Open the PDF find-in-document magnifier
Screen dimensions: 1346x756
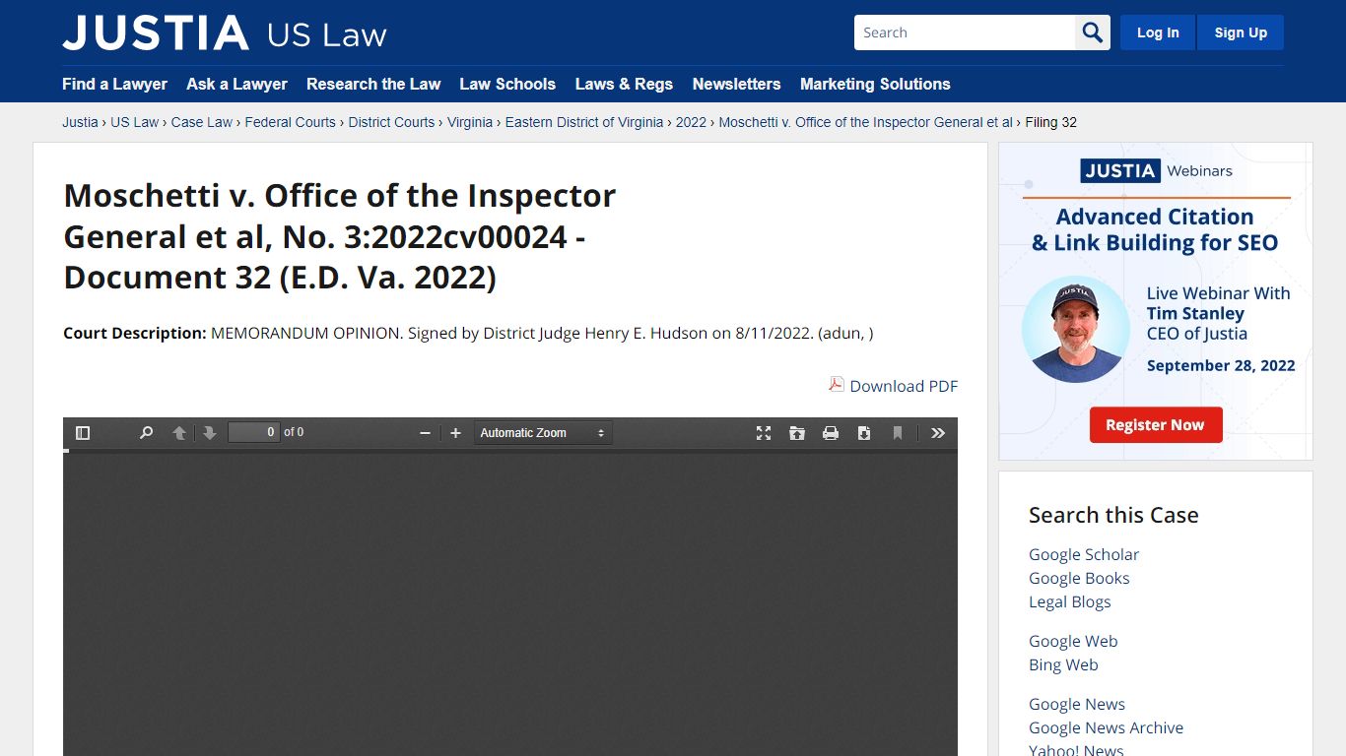coord(146,433)
